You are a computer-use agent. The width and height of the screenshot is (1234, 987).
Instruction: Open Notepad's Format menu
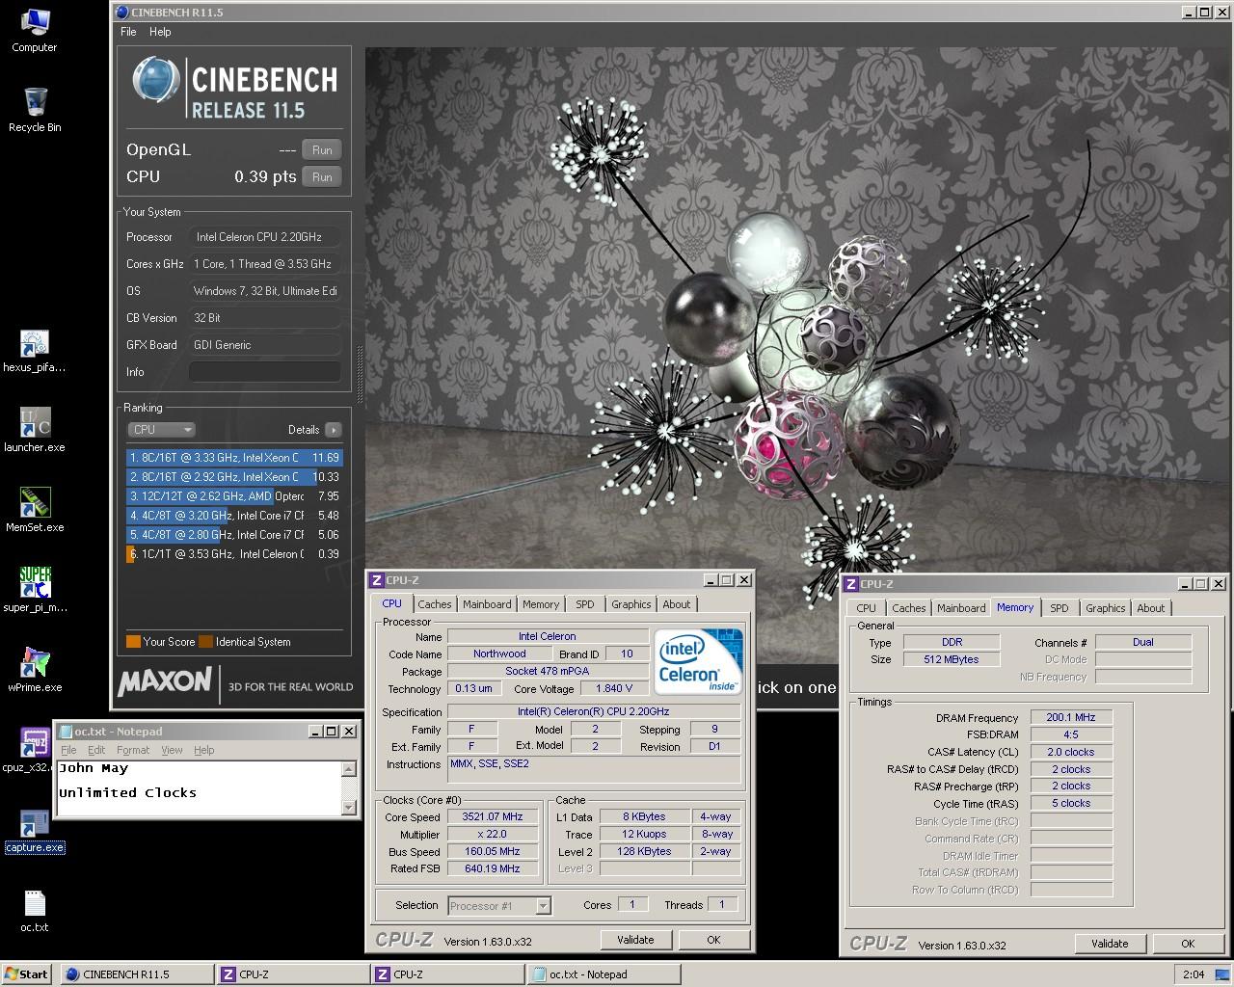click(133, 750)
